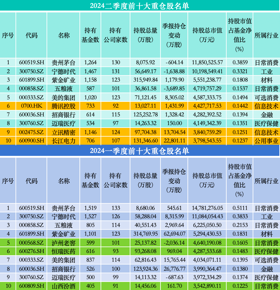Click market value '6,225,050.50'
This screenshot has width=280, height=290.
click(207, 225)
